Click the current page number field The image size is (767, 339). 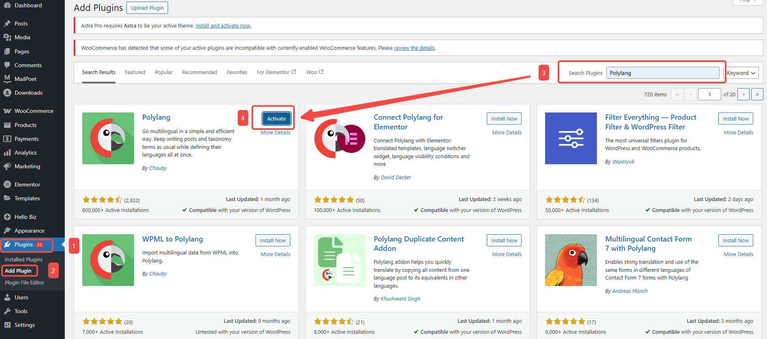pyautogui.click(x=709, y=94)
